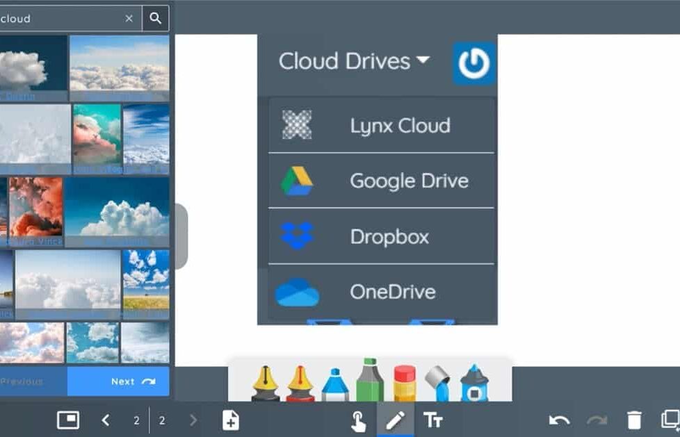Go to the previous slide arrow
Screen dimensions: 680x437
coord(106,420)
